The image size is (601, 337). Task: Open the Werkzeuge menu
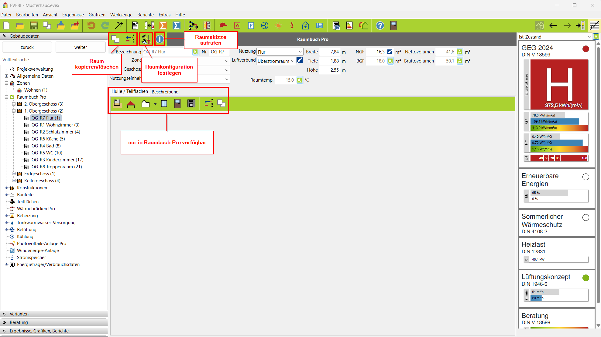coord(121,15)
